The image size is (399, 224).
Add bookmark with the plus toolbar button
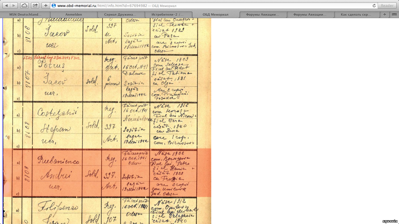click(x=46, y=6)
